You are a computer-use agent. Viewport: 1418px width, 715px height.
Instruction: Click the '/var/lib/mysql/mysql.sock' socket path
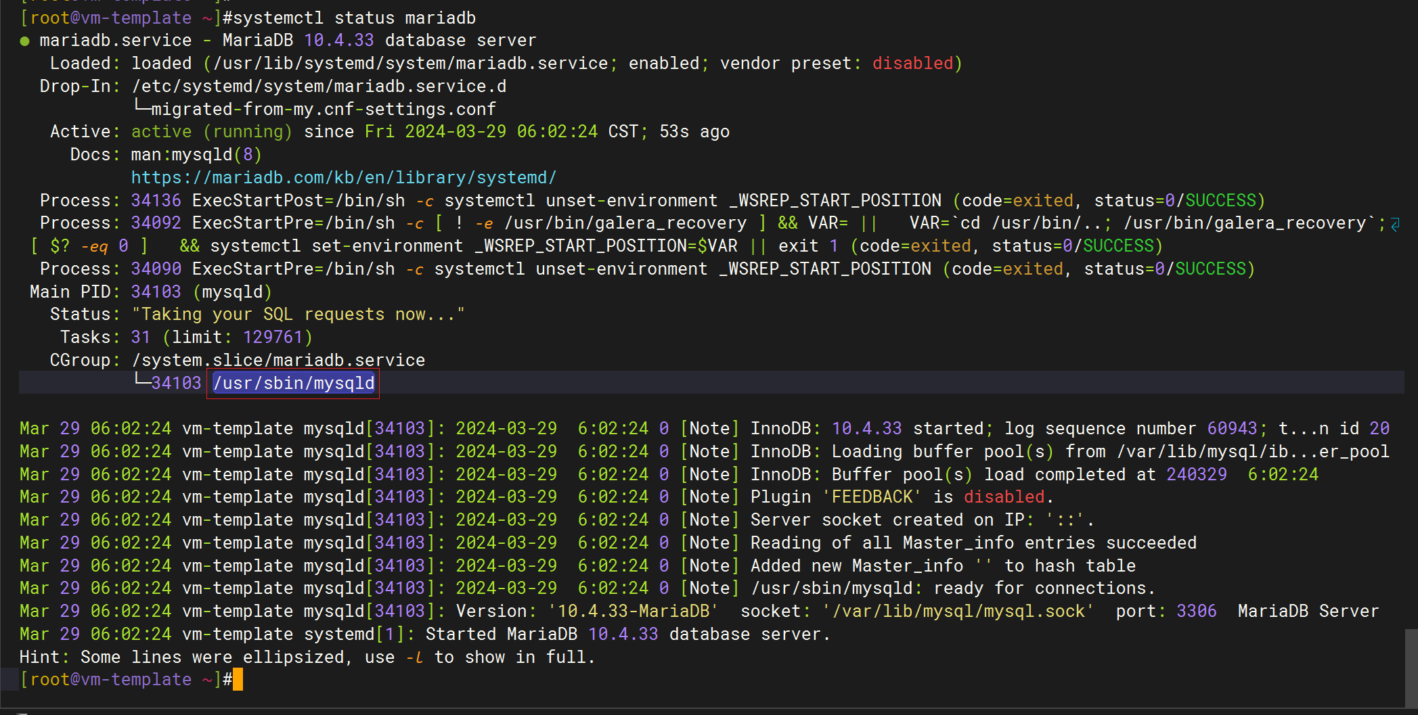coord(958,612)
